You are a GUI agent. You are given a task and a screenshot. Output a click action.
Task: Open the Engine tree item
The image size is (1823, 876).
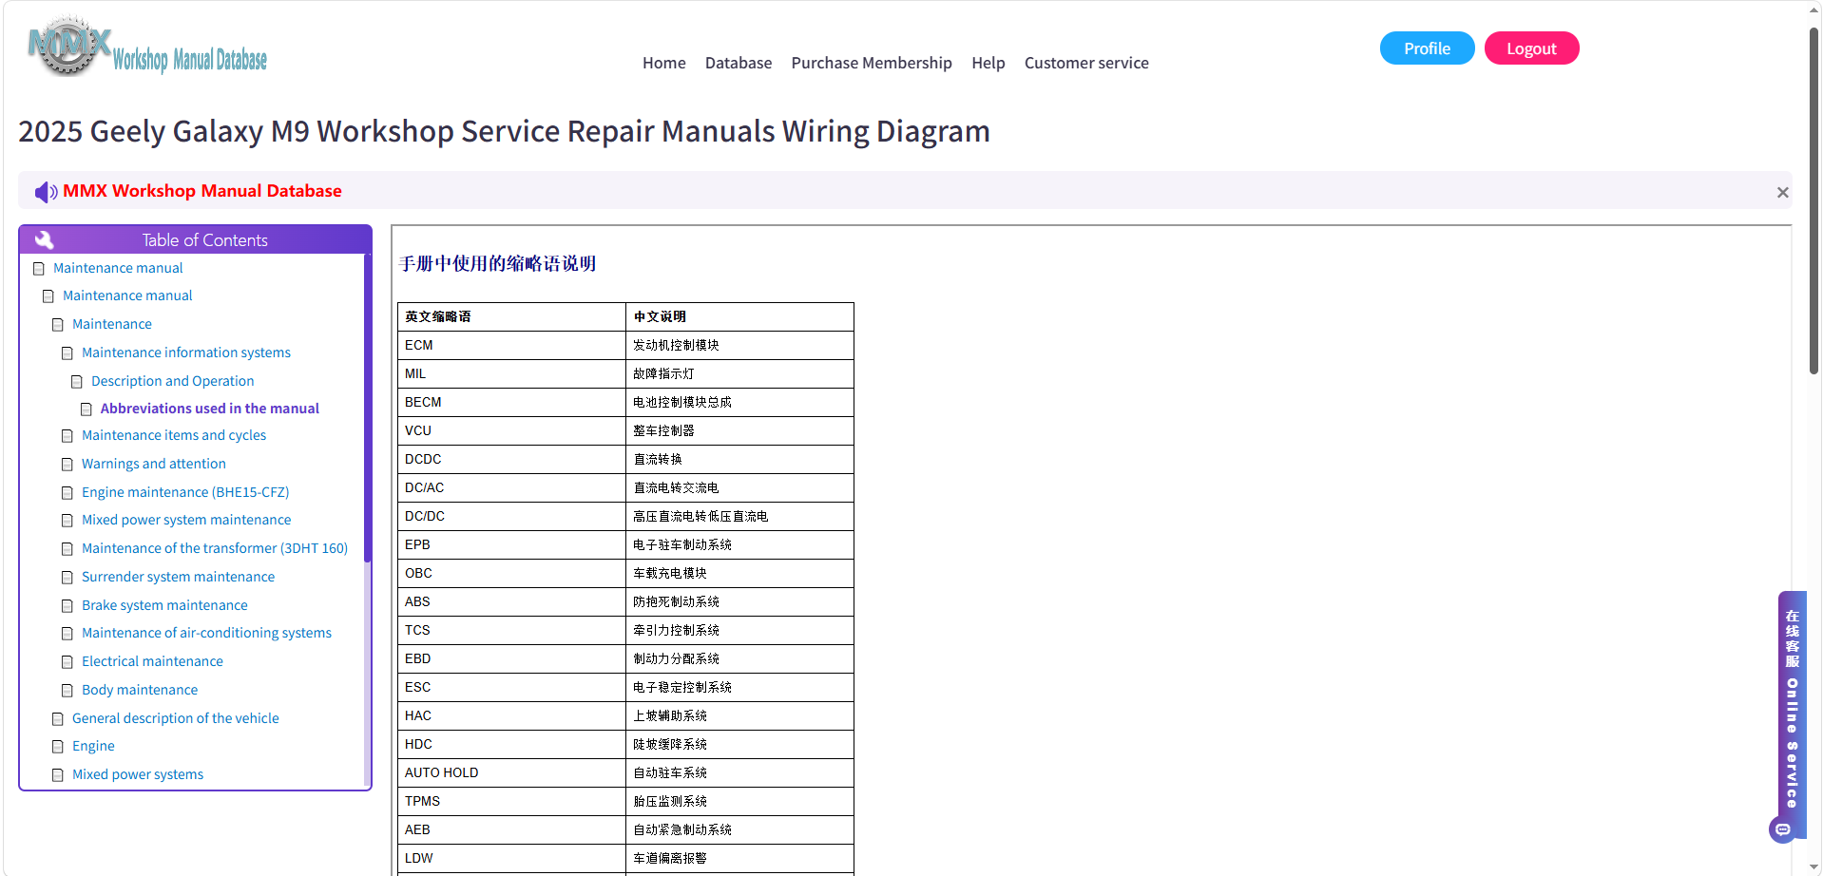93,746
